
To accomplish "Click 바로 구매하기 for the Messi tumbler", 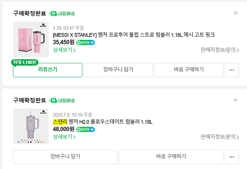I will click(x=189, y=70).
